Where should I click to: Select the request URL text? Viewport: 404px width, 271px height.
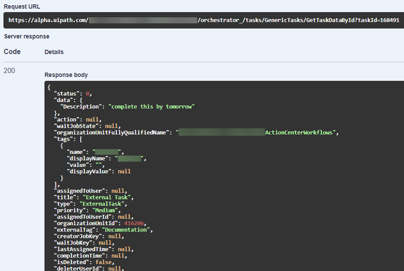click(x=173, y=20)
